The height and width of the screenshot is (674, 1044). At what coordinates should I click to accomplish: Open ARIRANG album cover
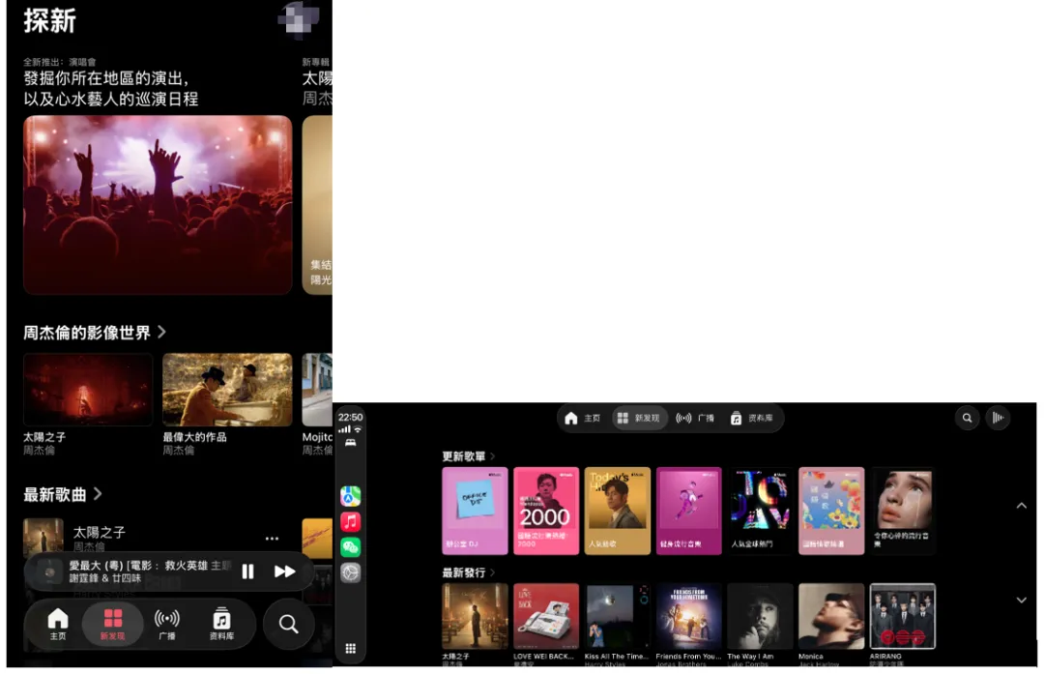coord(903,616)
